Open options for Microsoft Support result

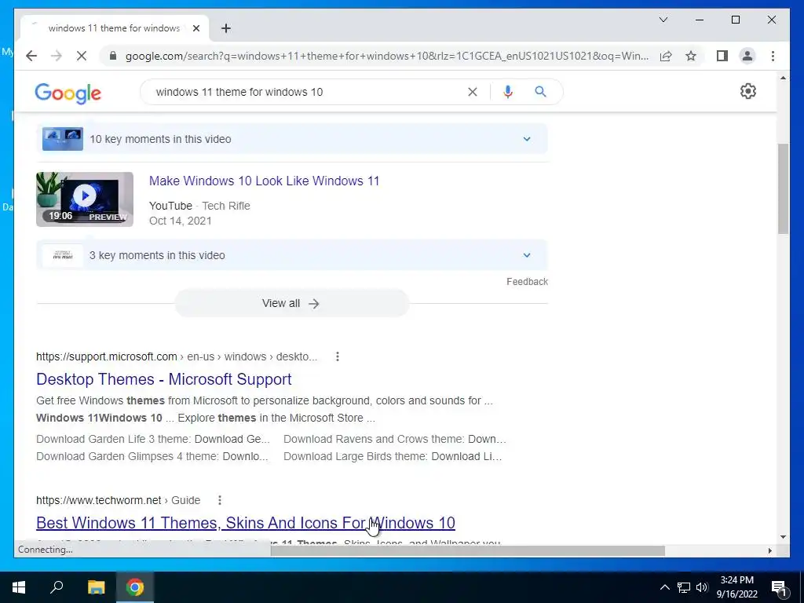tap(338, 356)
